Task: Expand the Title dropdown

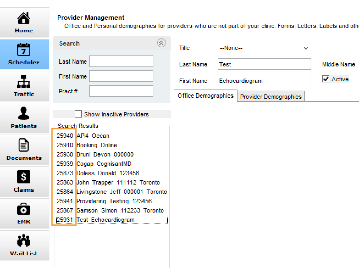Action: click(x=306, y=48)
